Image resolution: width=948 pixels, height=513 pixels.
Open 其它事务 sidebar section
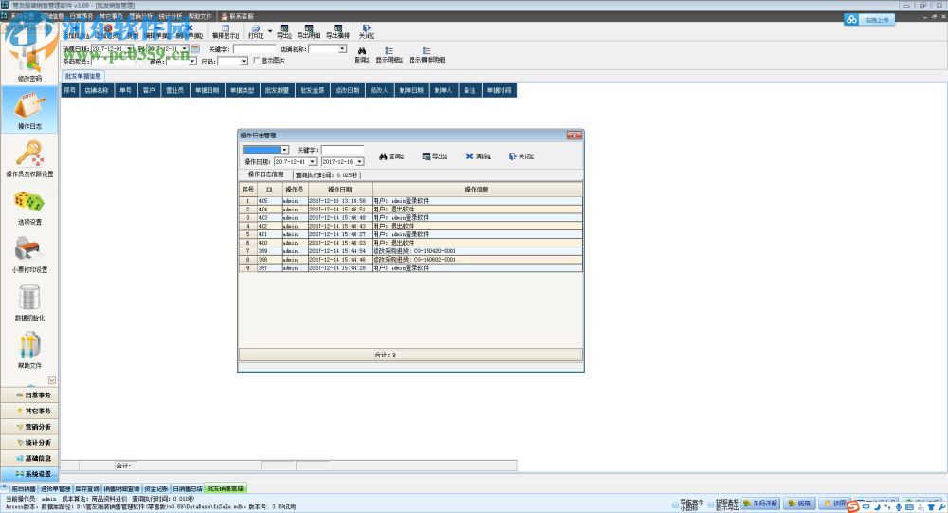point(29,411)
